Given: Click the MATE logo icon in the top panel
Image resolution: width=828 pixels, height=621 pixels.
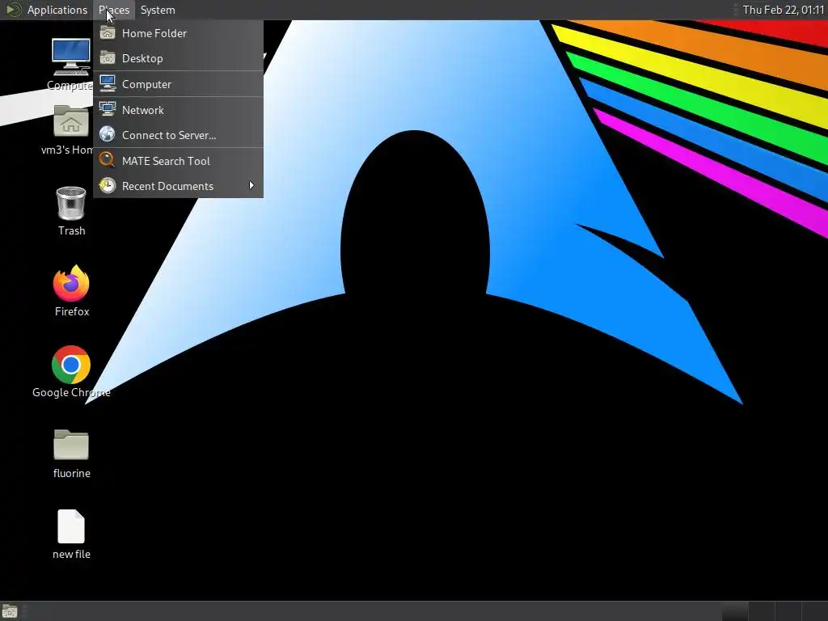Looking at the screenshot, I should tap(13, 10).
